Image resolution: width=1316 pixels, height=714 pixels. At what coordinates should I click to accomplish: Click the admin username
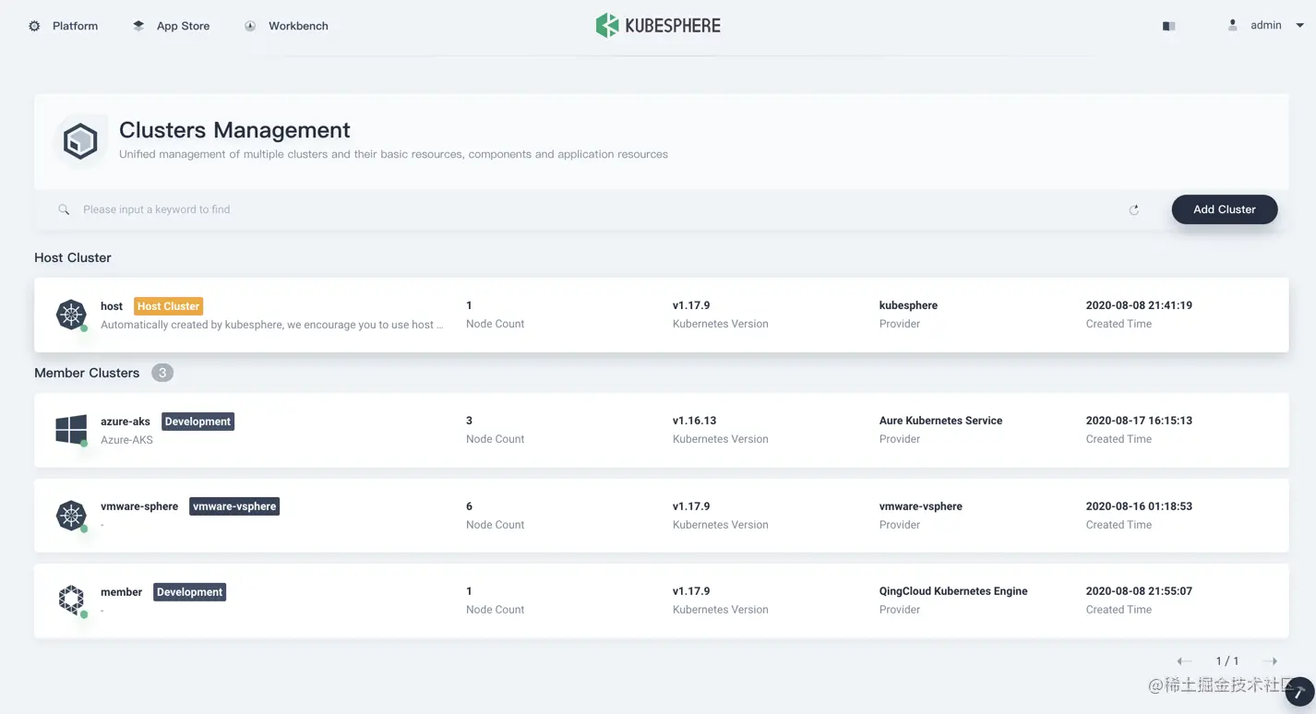point(1266,26)
